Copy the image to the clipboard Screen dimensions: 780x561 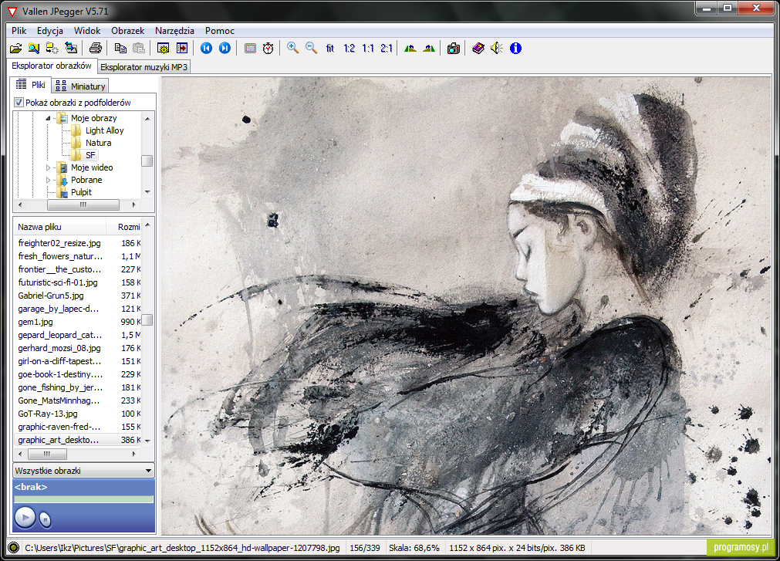point(120,49)
